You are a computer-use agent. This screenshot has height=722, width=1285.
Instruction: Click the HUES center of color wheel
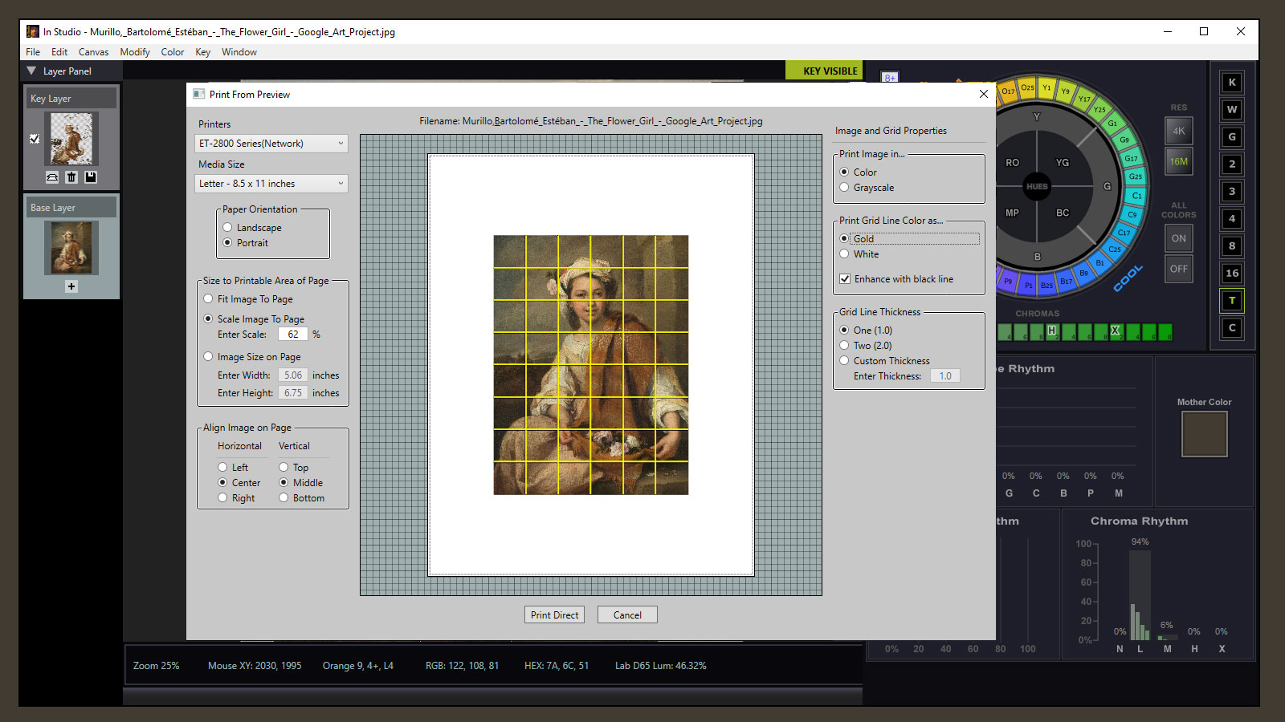(x=1037, y=186)
